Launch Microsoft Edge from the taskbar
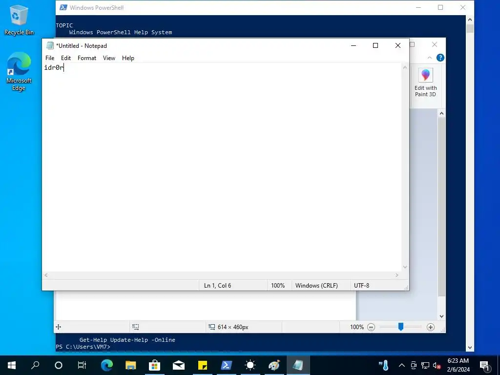The image size is (500, 375). (x=107, y=365)
